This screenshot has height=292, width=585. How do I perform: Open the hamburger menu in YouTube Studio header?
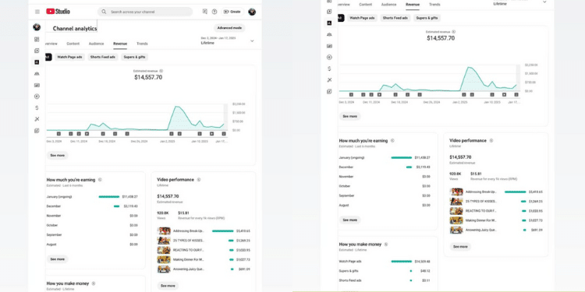click(x=37, y=12)
